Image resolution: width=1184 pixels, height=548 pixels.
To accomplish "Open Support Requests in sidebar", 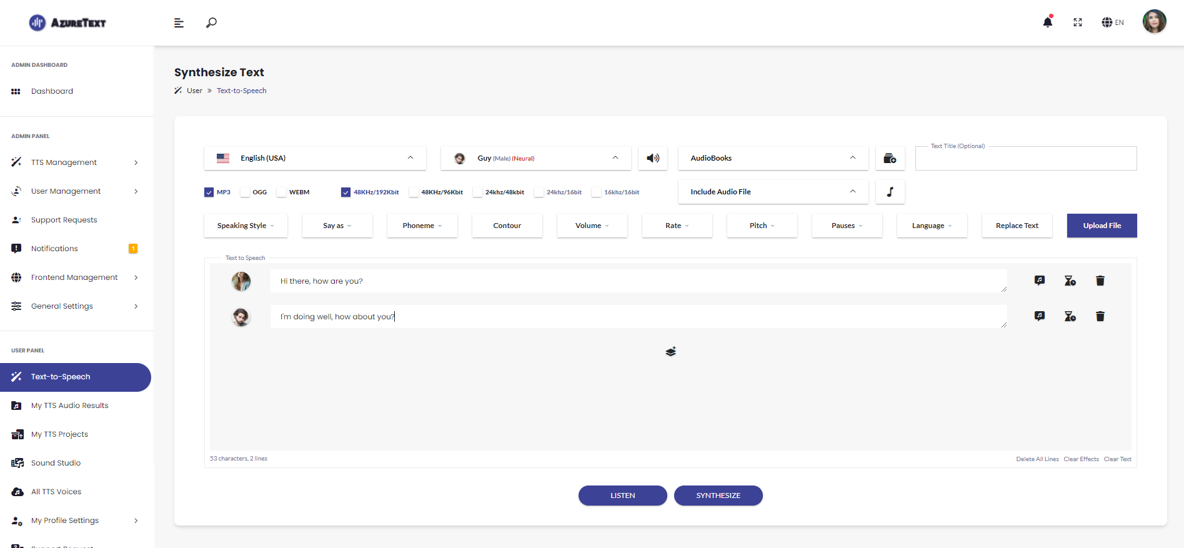I will pyautogui.click(x=76, y=220).
